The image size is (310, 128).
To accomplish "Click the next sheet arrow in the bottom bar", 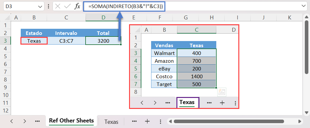I will tap(25, 121).
